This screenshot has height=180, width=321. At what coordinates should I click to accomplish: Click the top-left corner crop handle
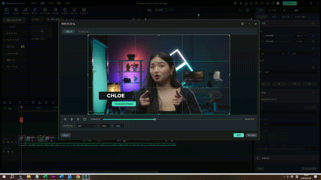coord(88,35)
